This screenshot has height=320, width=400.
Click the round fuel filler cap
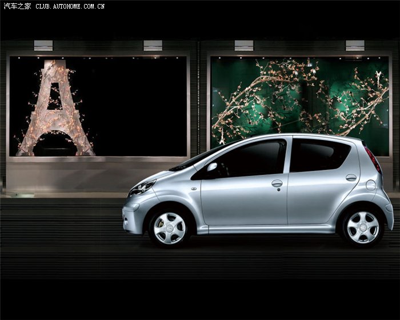coord(371,185)
